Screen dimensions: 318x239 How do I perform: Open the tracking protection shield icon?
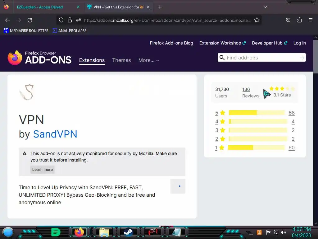61,20
